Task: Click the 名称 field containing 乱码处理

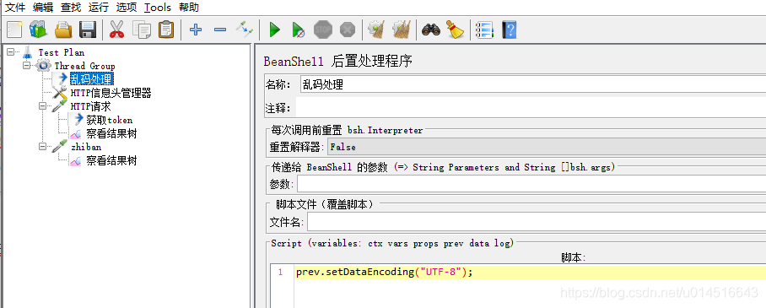Action: pyautogui.click(x=533, y=84)
